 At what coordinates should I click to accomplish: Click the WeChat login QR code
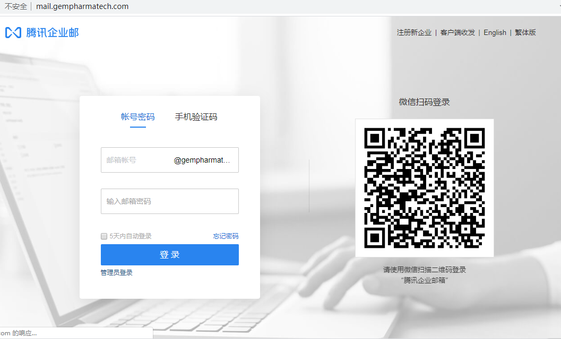(424, 188)
